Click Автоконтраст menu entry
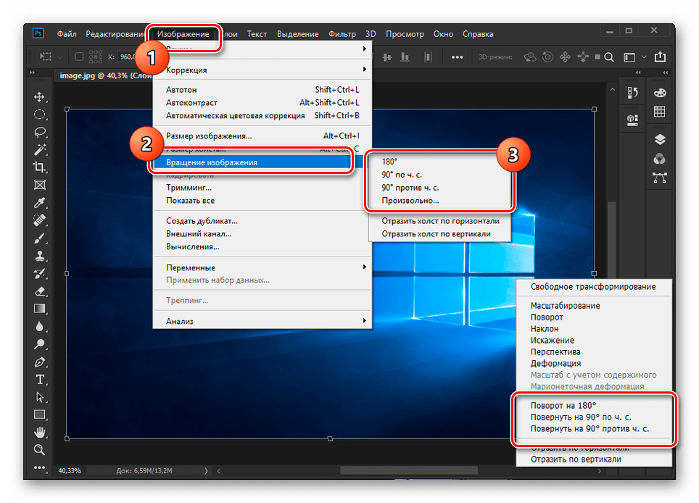Screen dimensions: 699x503 (262, 102)
